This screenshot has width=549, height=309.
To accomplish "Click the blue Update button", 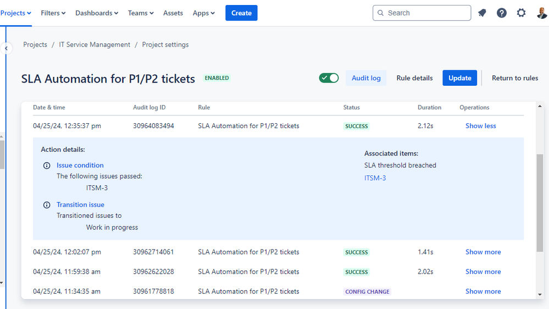I will 459,78.
